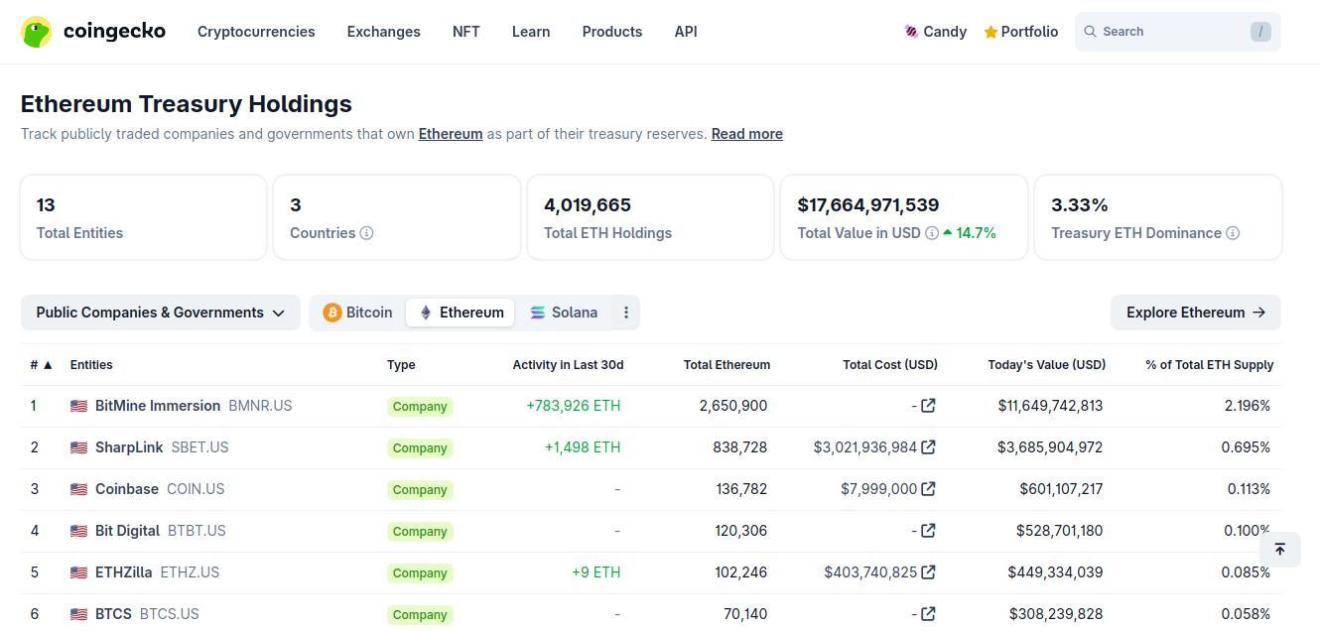Open the Cryptocurrencies menu

coord(256,32)
